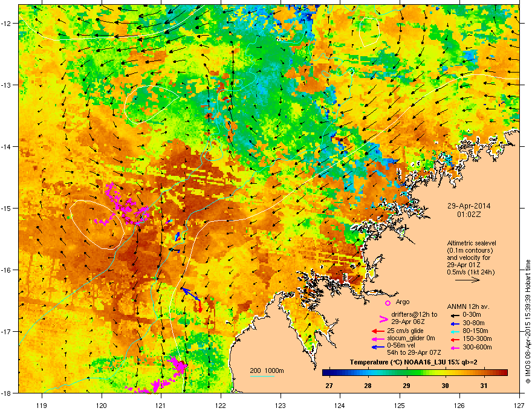Click the magenta drifters chevron legend symbol

tap(383, 319)
